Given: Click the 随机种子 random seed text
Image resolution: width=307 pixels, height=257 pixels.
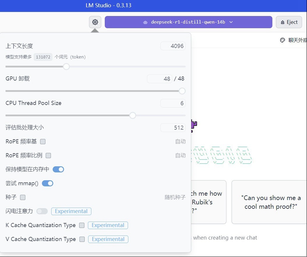Looking at the screenshot, I should tap(175, 197).
